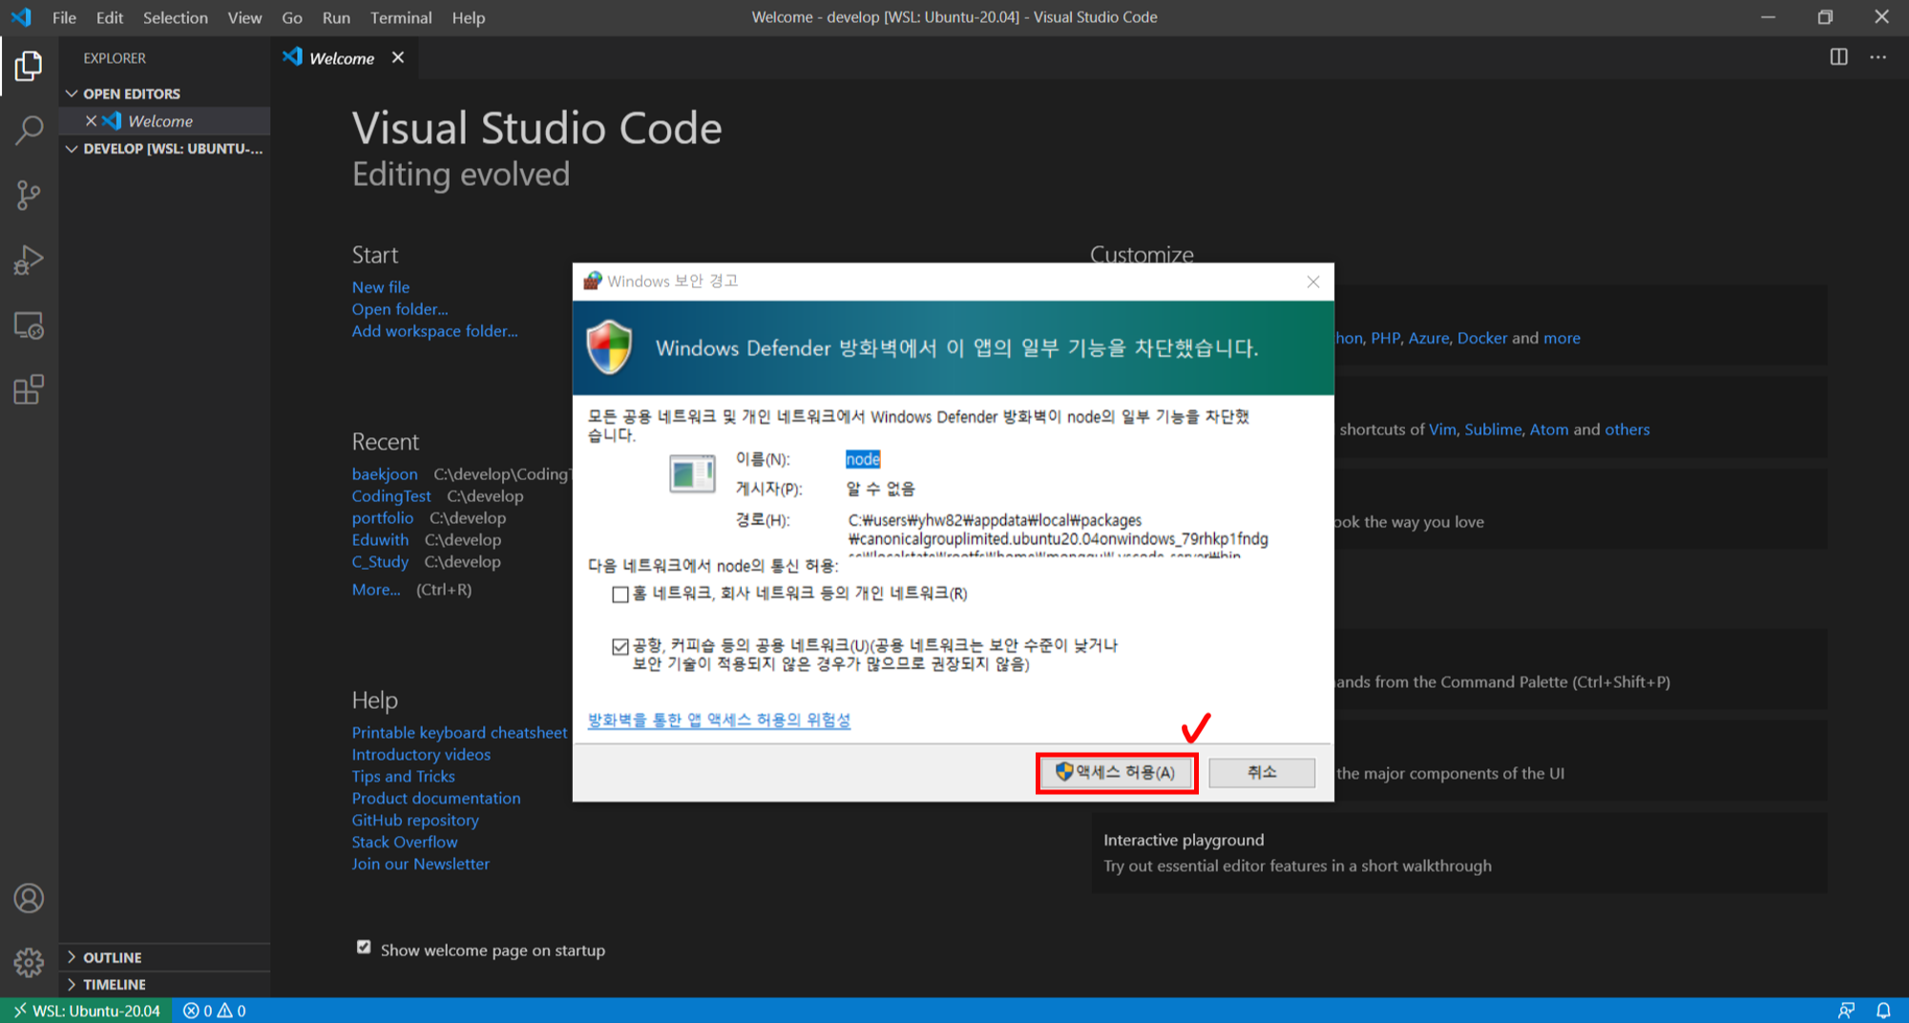Image resolution: width=1909 pixels, height=1023 pixels.
Task: Click the VS Code logo in title bar
Action: pyautogui.click(x=21, y=17)
